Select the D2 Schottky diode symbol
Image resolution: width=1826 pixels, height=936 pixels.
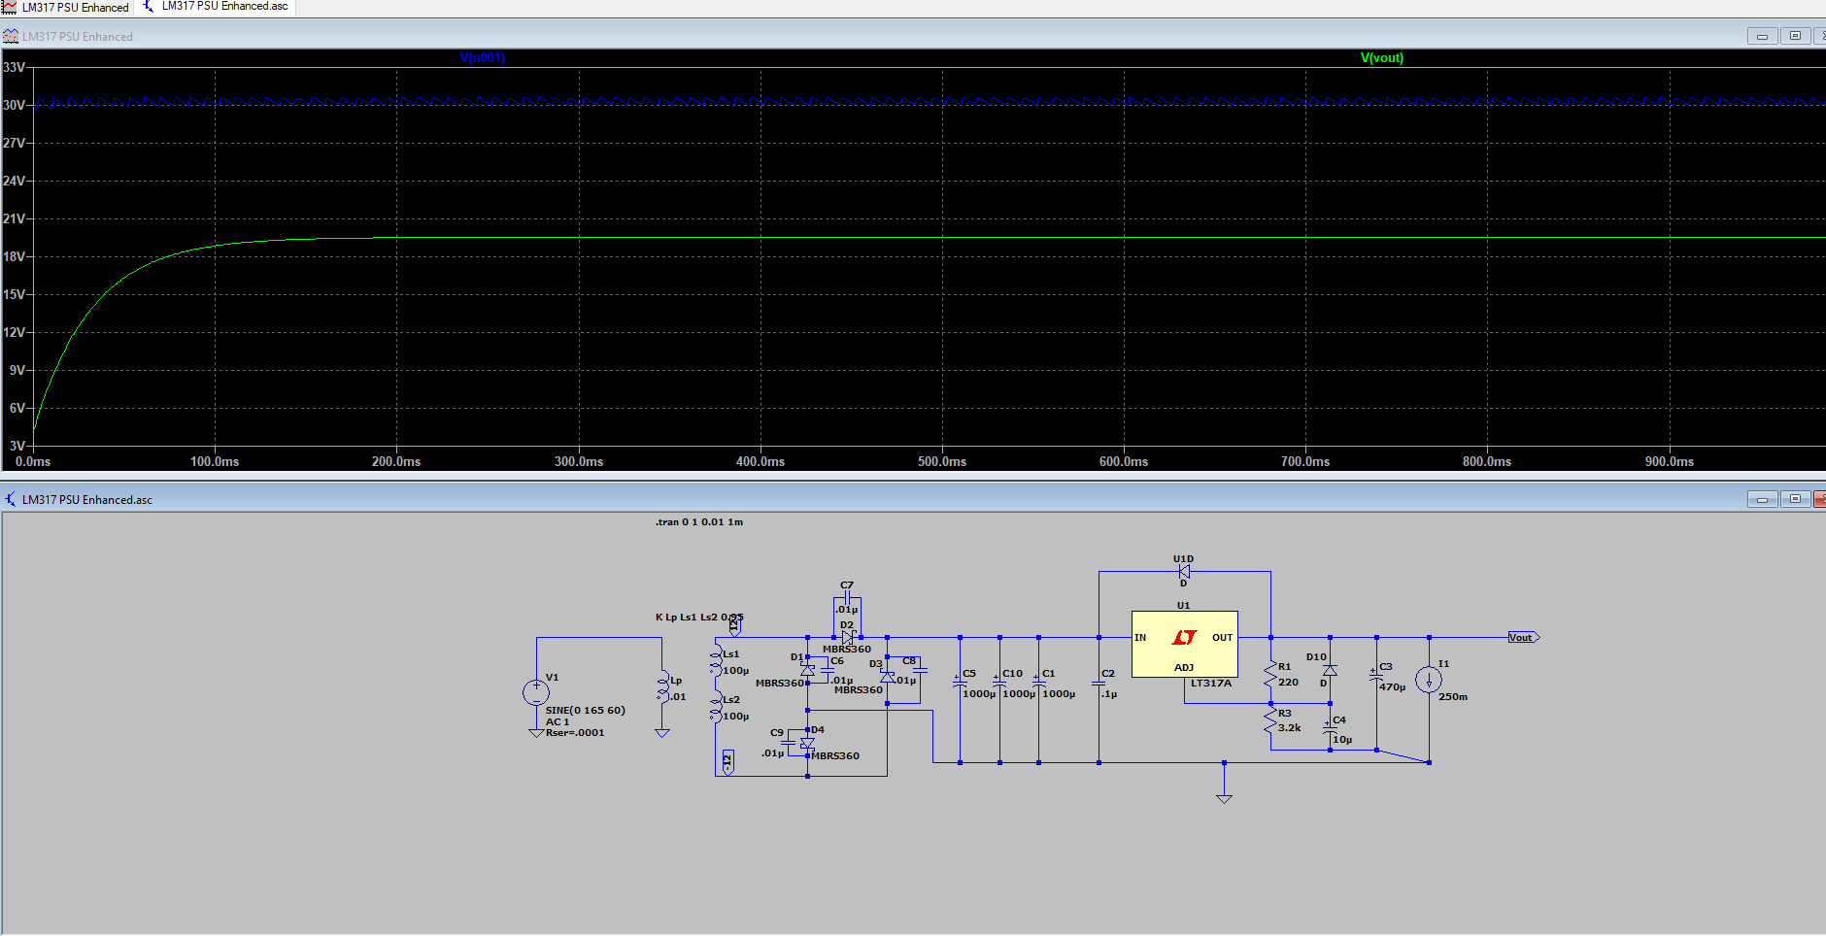coord(848,638)
